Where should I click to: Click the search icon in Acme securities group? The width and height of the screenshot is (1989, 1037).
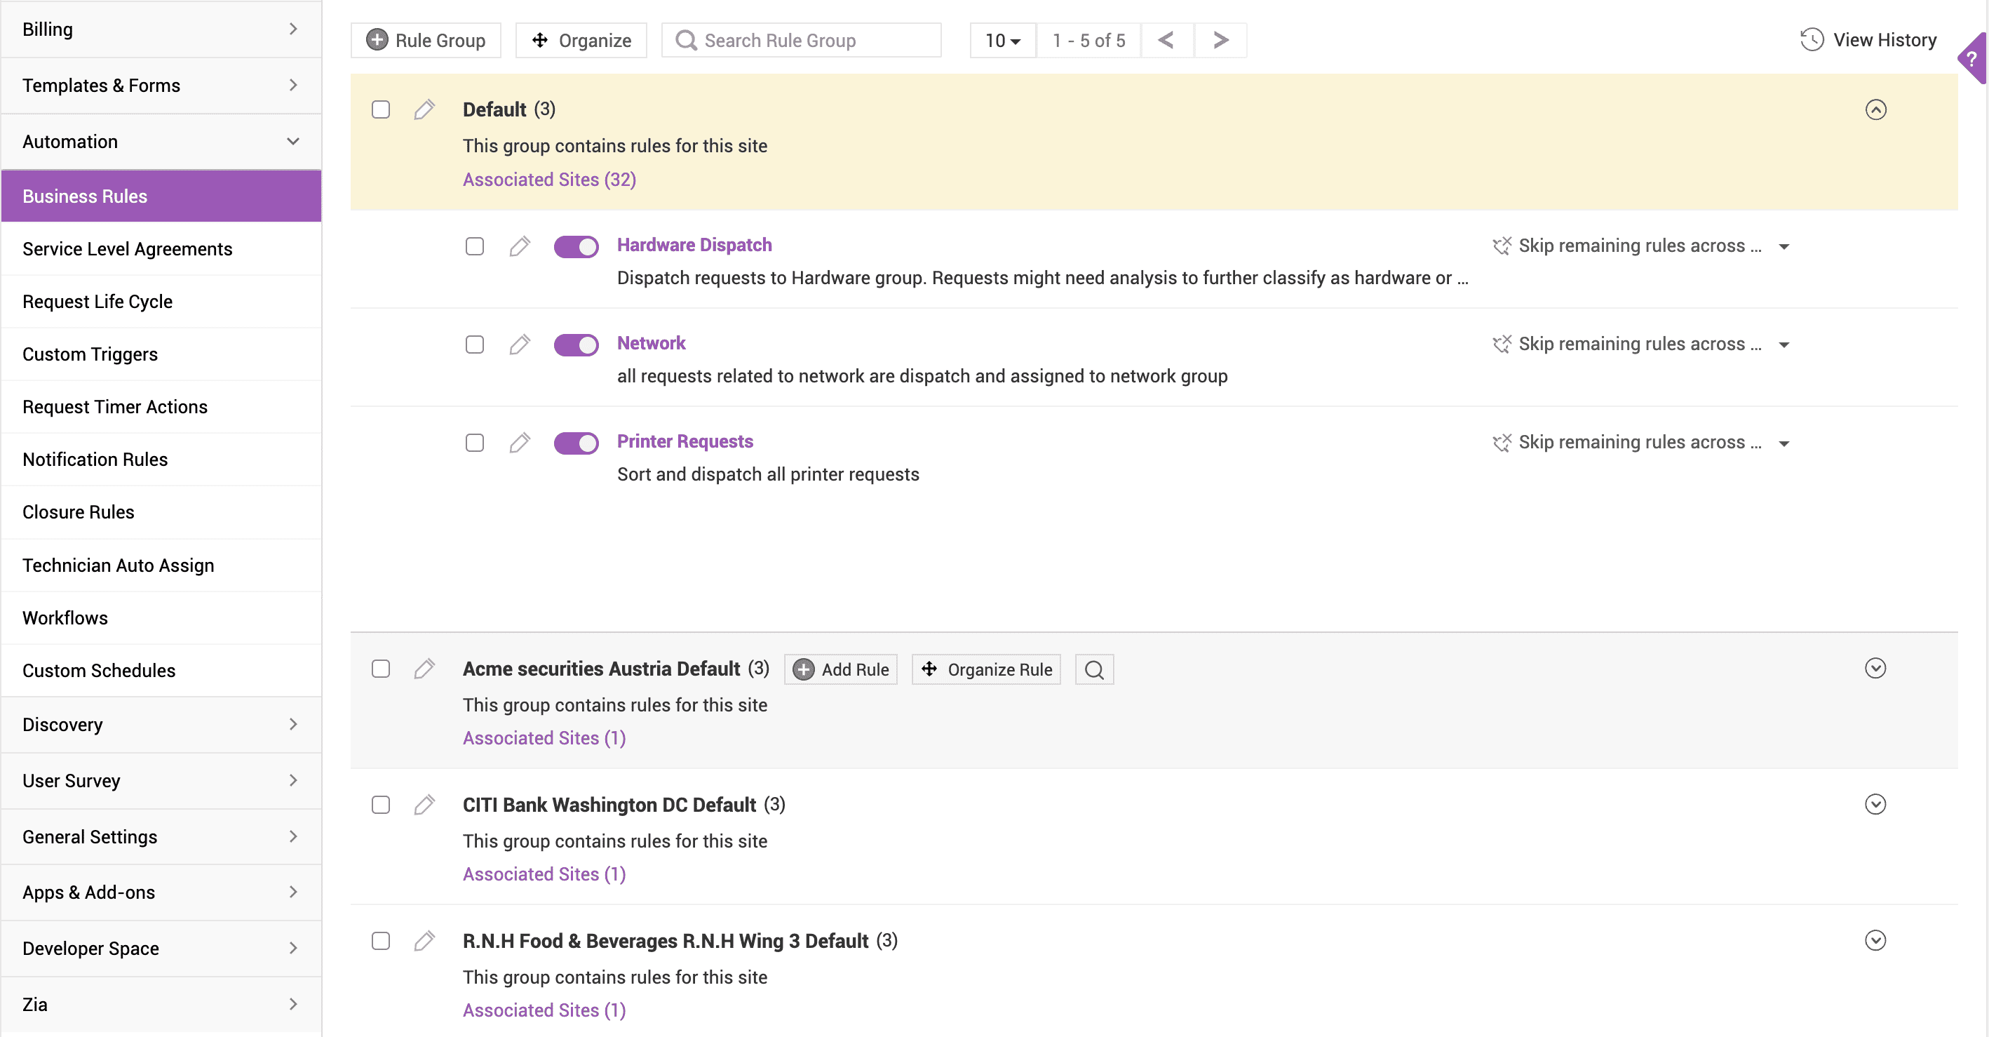(1093, 669)
